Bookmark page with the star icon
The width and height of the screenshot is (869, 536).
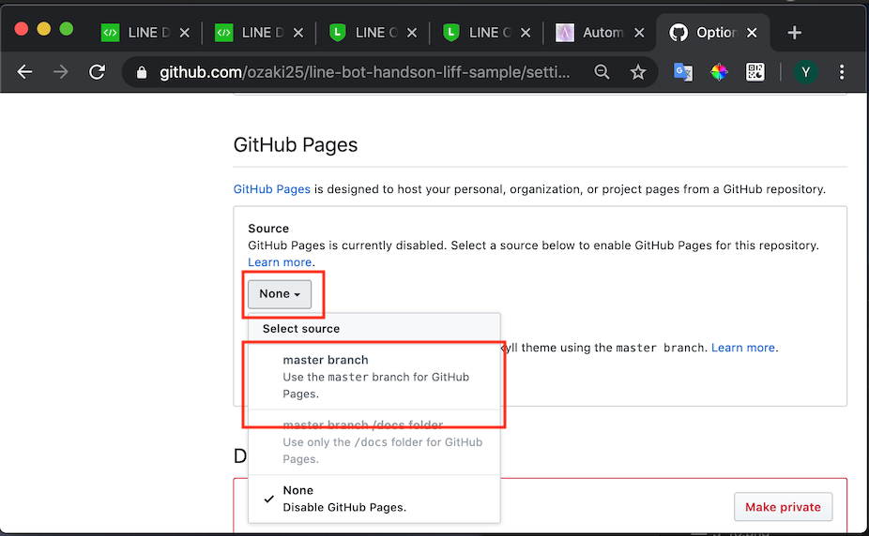click(638, 72)
